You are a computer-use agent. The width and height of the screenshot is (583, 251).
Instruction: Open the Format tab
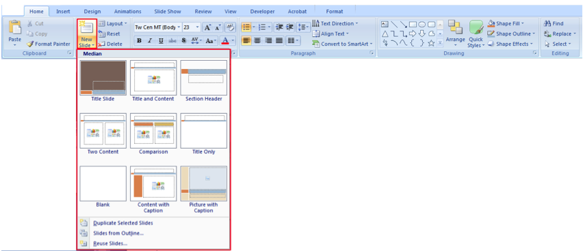point(335,12)
